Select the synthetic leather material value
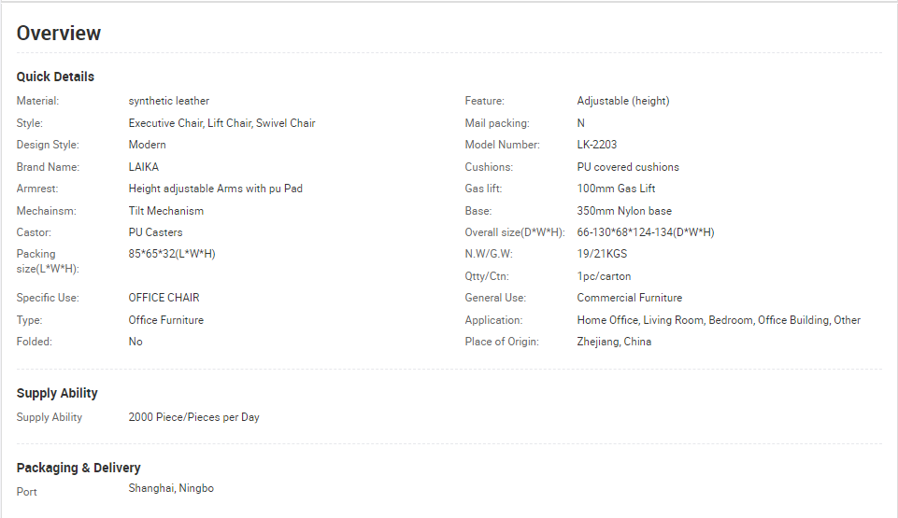 point(169,101)
